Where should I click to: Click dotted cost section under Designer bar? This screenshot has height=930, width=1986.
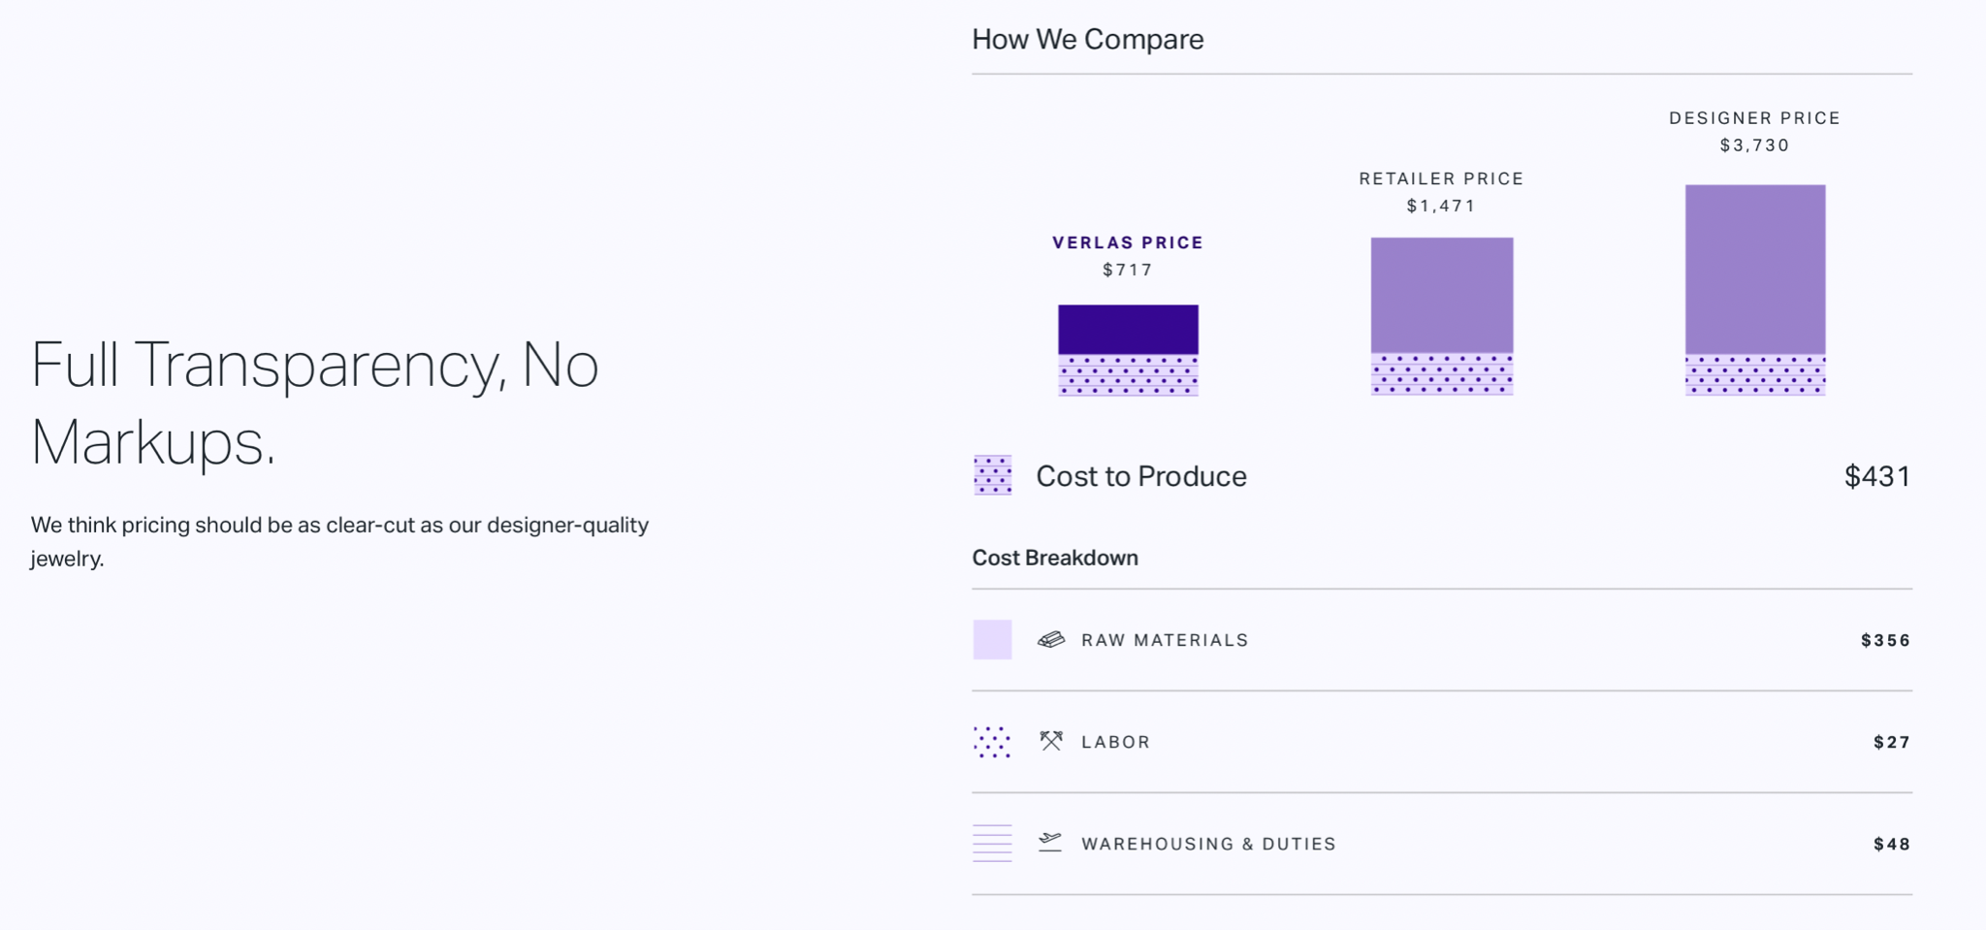click(1755, 374)
